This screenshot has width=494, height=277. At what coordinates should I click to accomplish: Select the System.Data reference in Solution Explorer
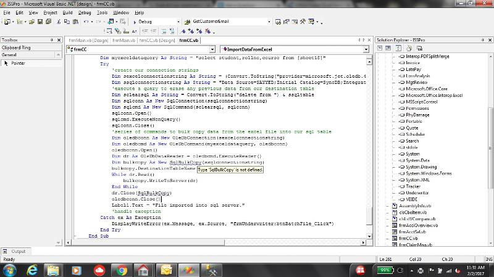pos(417,160)
